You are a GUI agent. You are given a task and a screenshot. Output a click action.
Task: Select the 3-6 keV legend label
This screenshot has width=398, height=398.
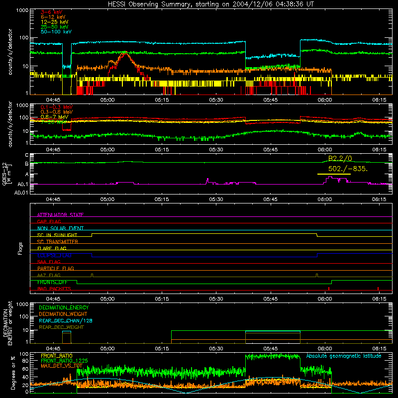[52, 12]
